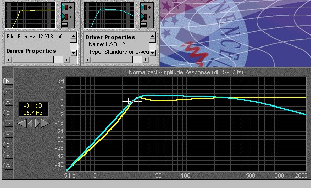This screenshot has width=311, height=188.
Task: Switch to the C graph tab
Action: pyautogui.click(x=8, y=92)
